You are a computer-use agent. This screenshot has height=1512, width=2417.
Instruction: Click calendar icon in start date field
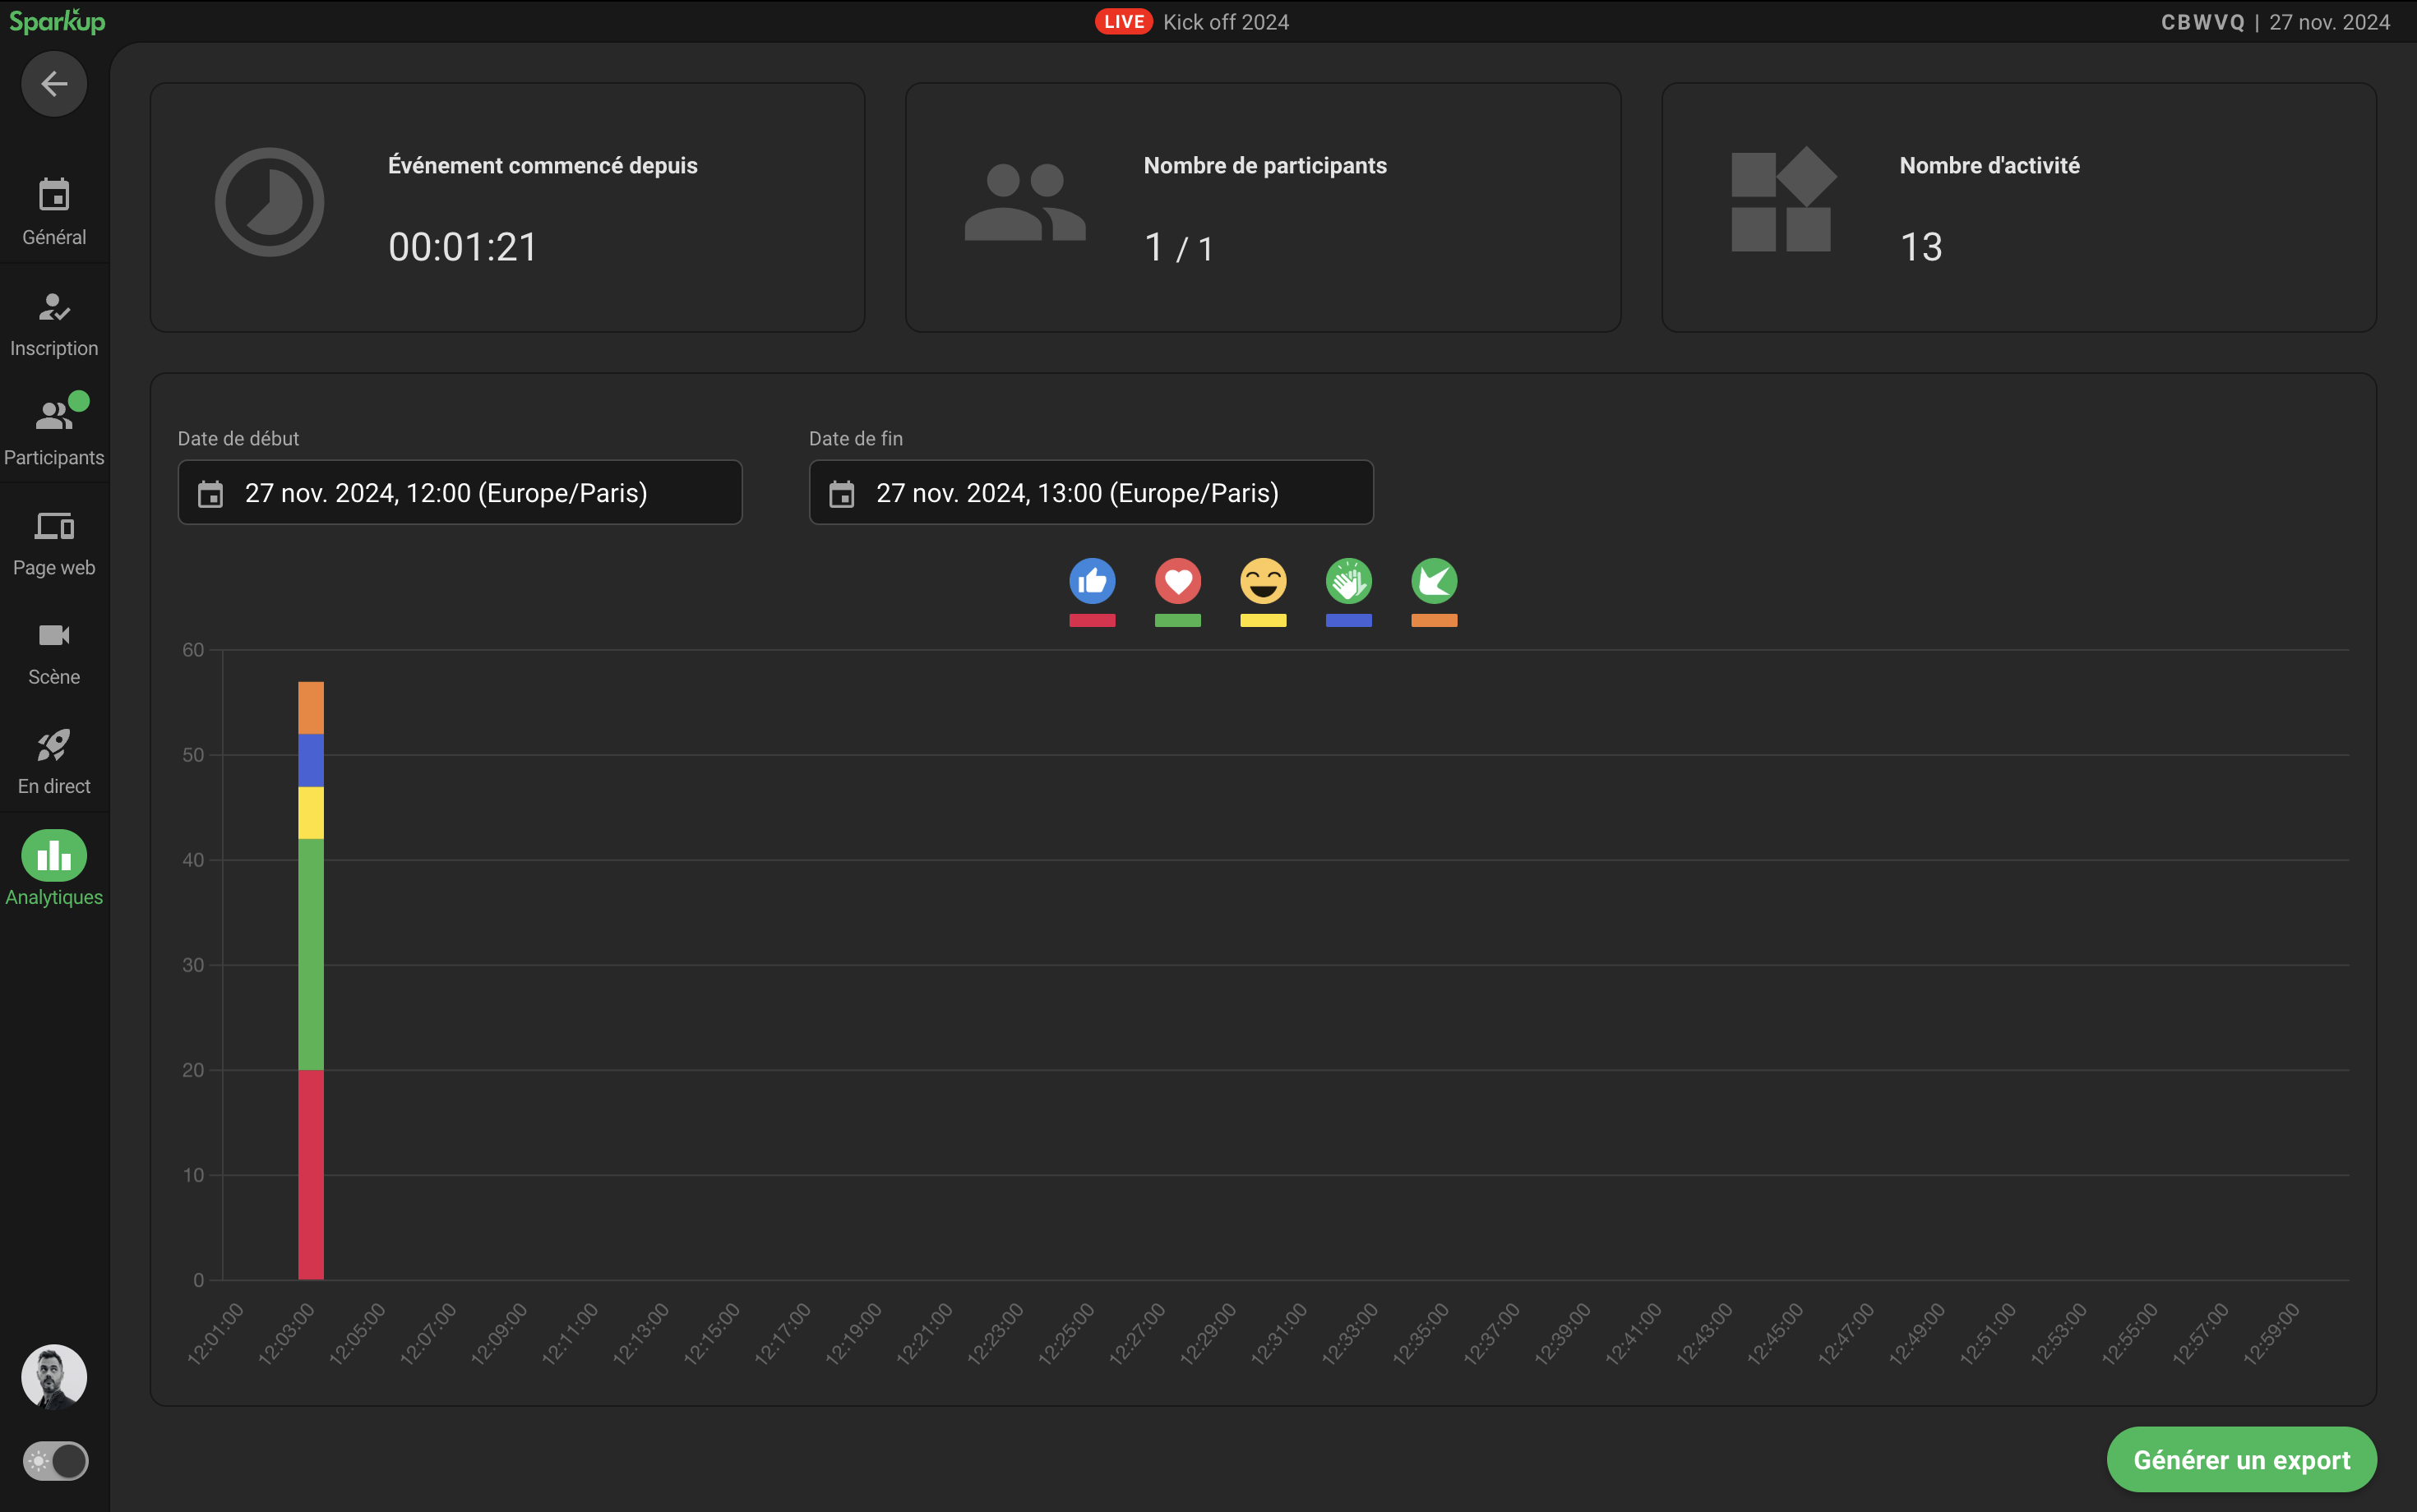pyautogui.click(x=210, y=494)
